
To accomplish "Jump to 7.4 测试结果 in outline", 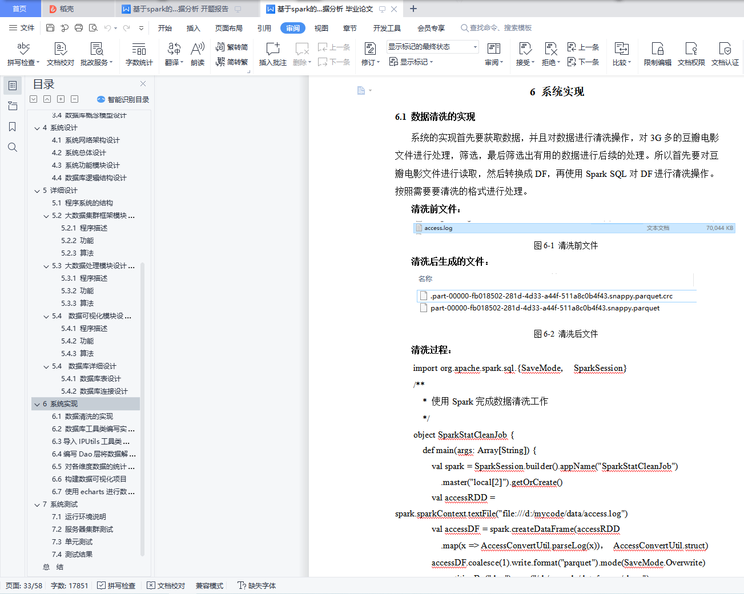I will click(72, 555).
